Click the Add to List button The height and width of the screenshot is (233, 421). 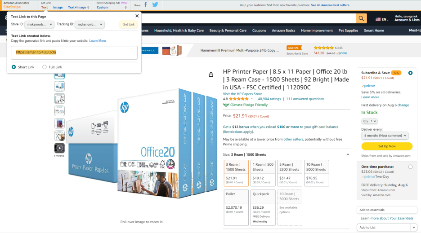(x=384, y=227)
